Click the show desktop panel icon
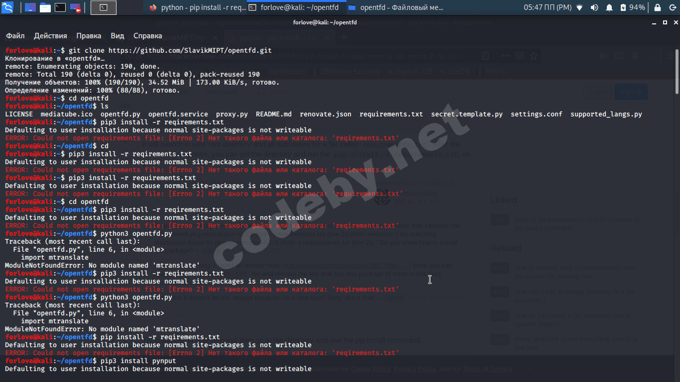This screenshot has height=382, width=680. click(x=30, y=7)
